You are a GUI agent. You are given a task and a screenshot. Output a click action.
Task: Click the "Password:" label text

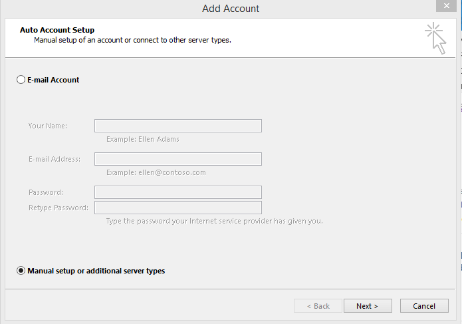pos(46,192)
